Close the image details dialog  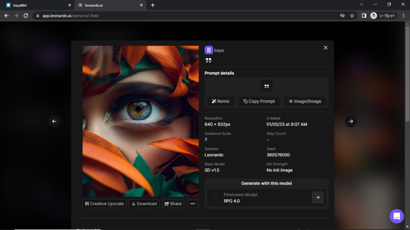(326, 48)
